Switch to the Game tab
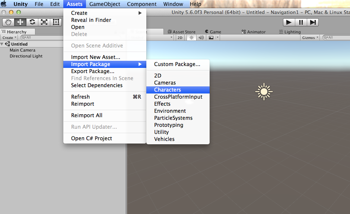 click(x=213, y=32)
